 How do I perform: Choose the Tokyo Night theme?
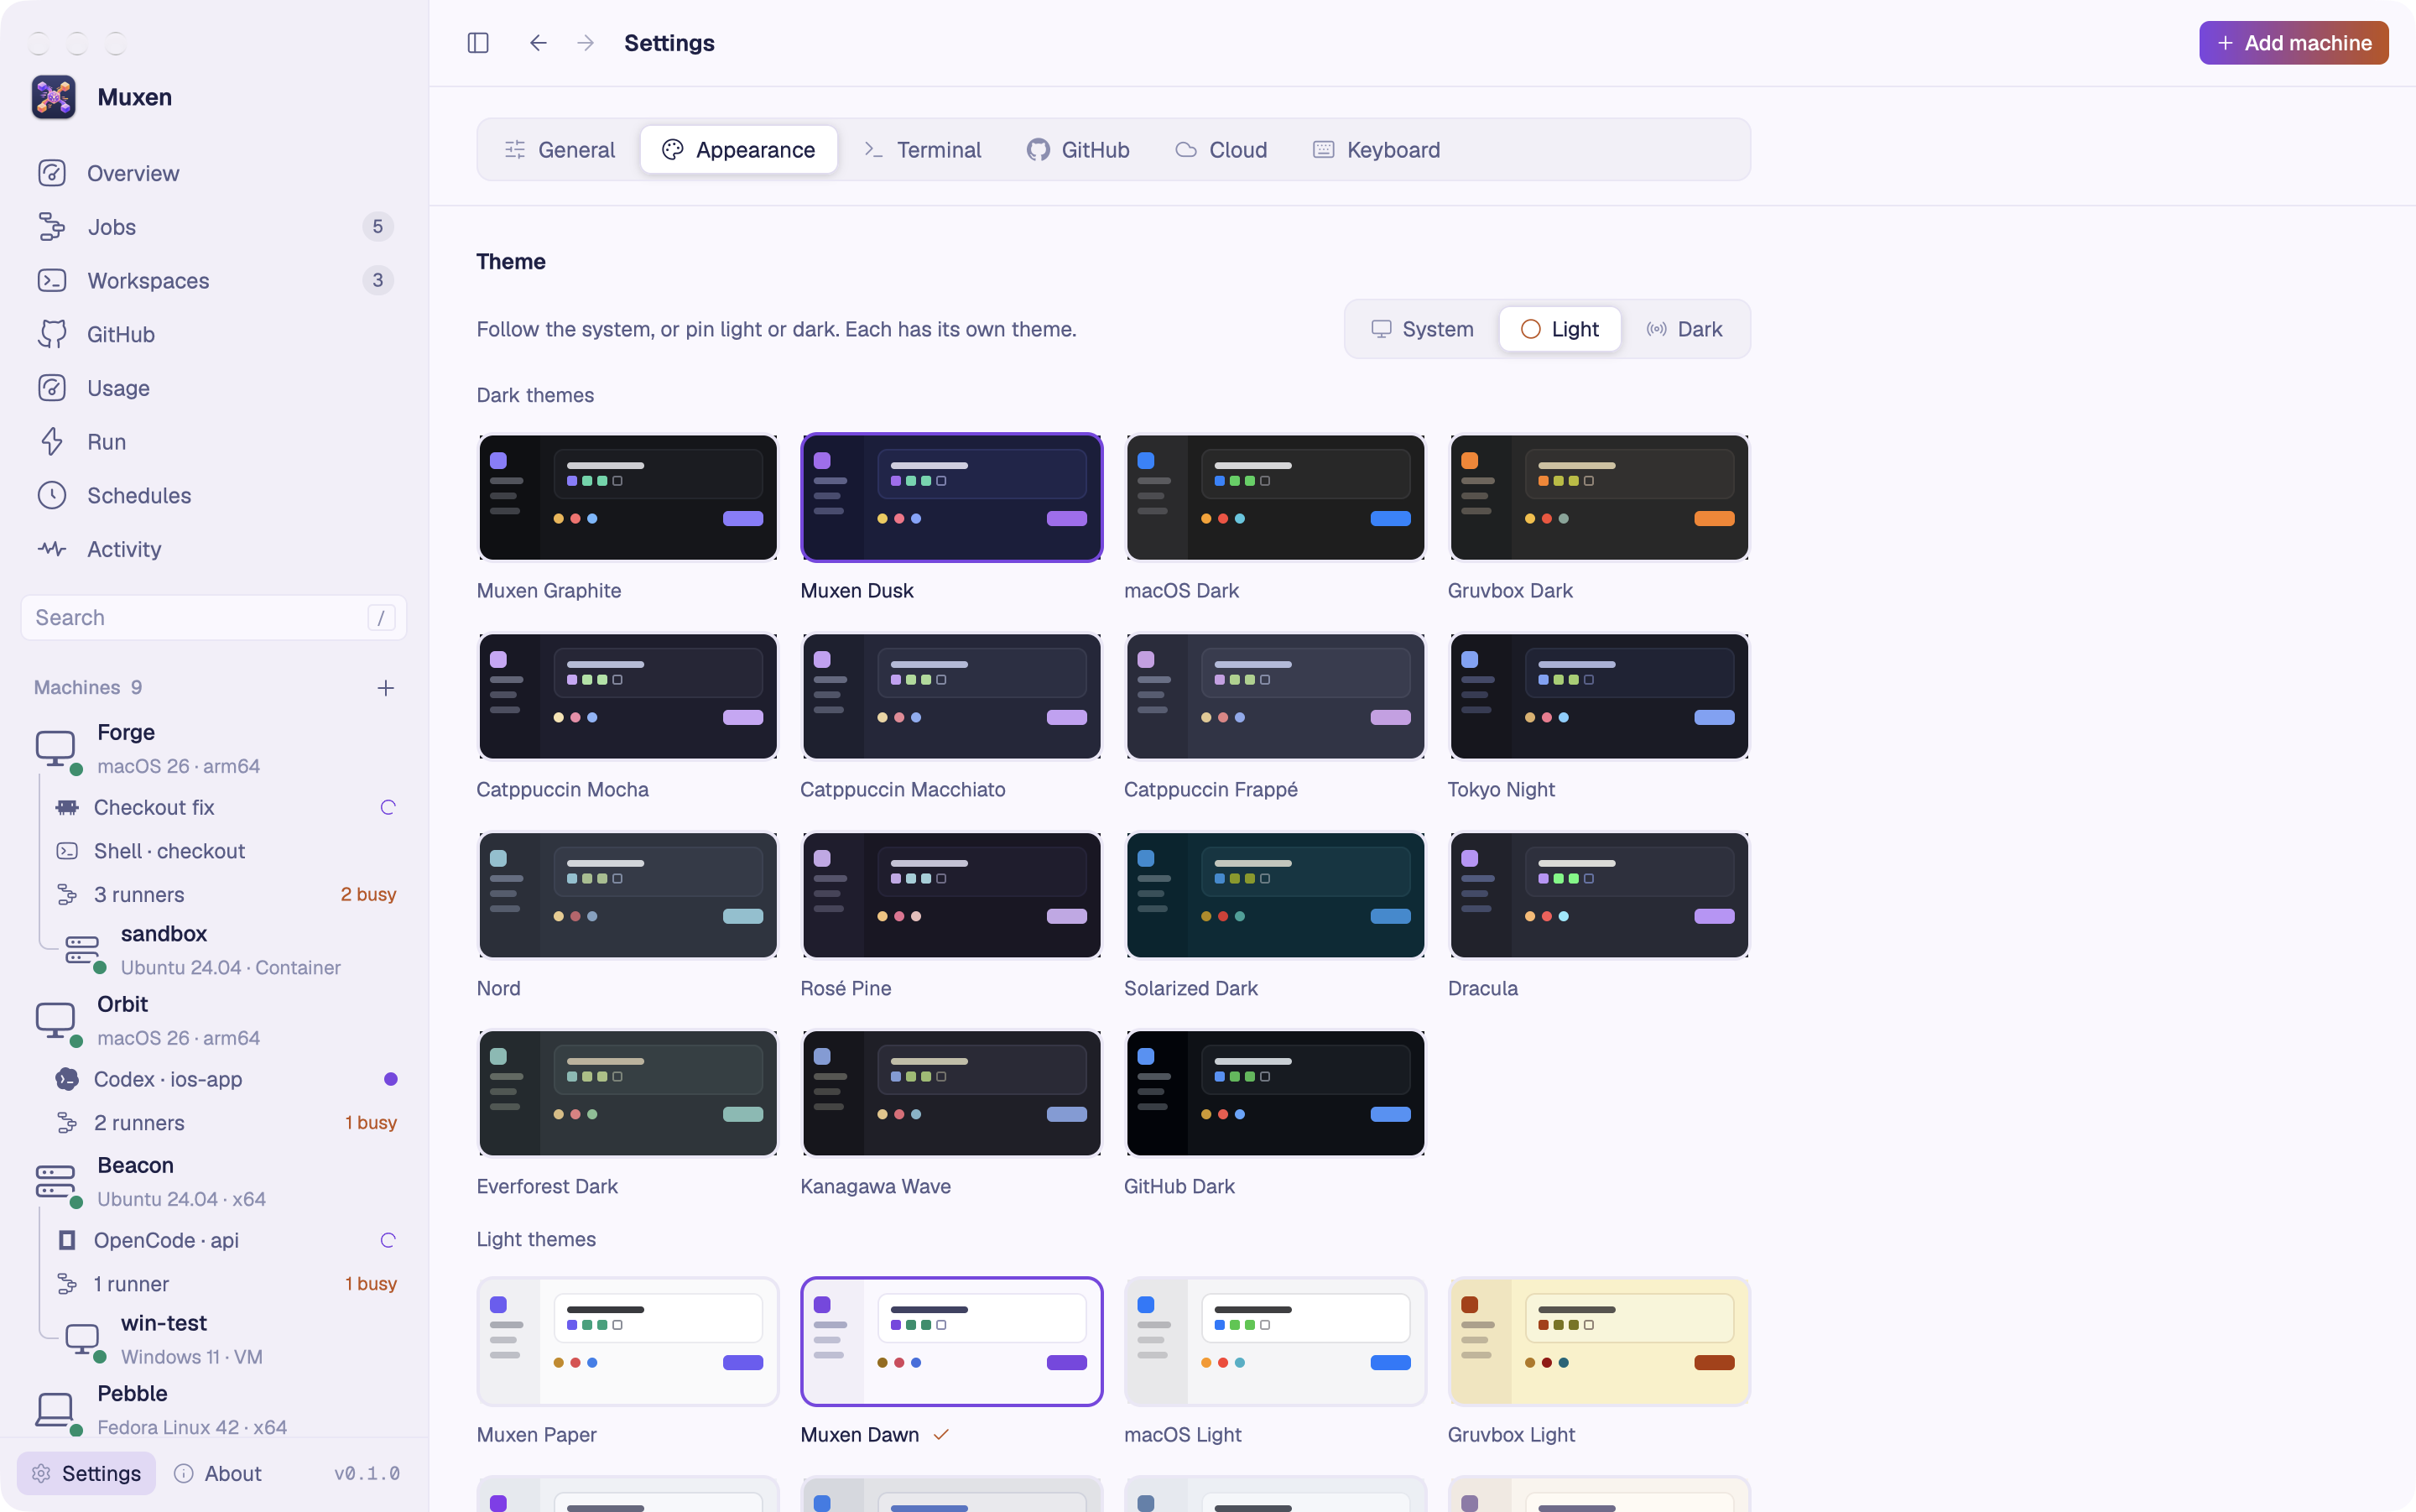1598,696
